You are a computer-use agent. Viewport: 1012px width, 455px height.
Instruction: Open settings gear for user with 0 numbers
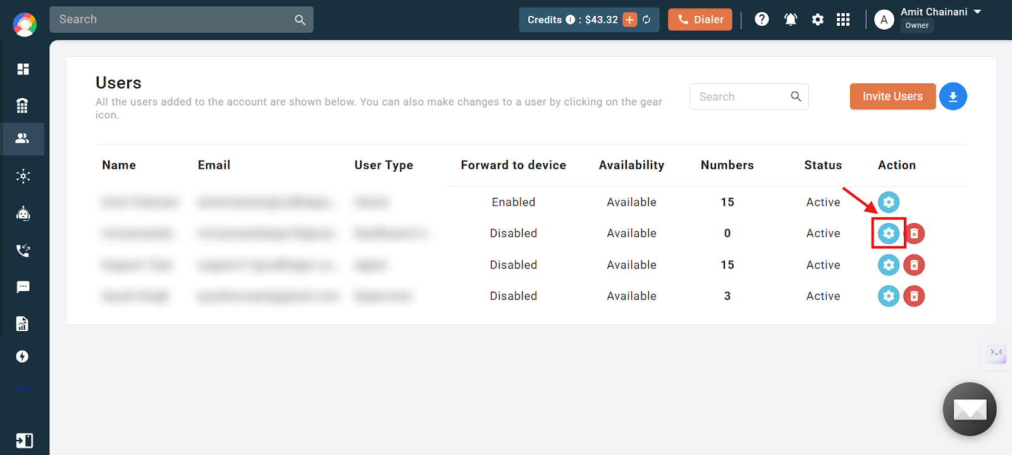889,233
